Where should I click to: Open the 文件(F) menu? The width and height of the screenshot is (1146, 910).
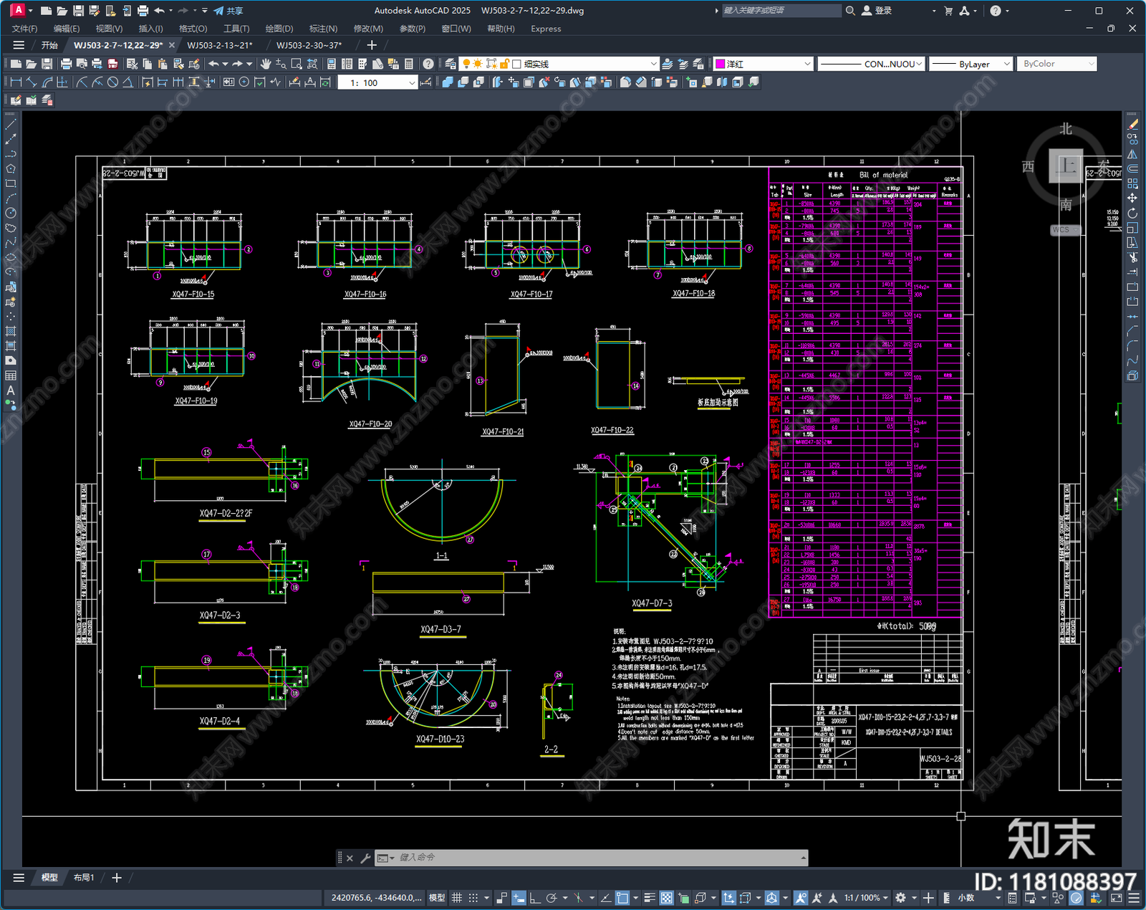coord(24,29)
